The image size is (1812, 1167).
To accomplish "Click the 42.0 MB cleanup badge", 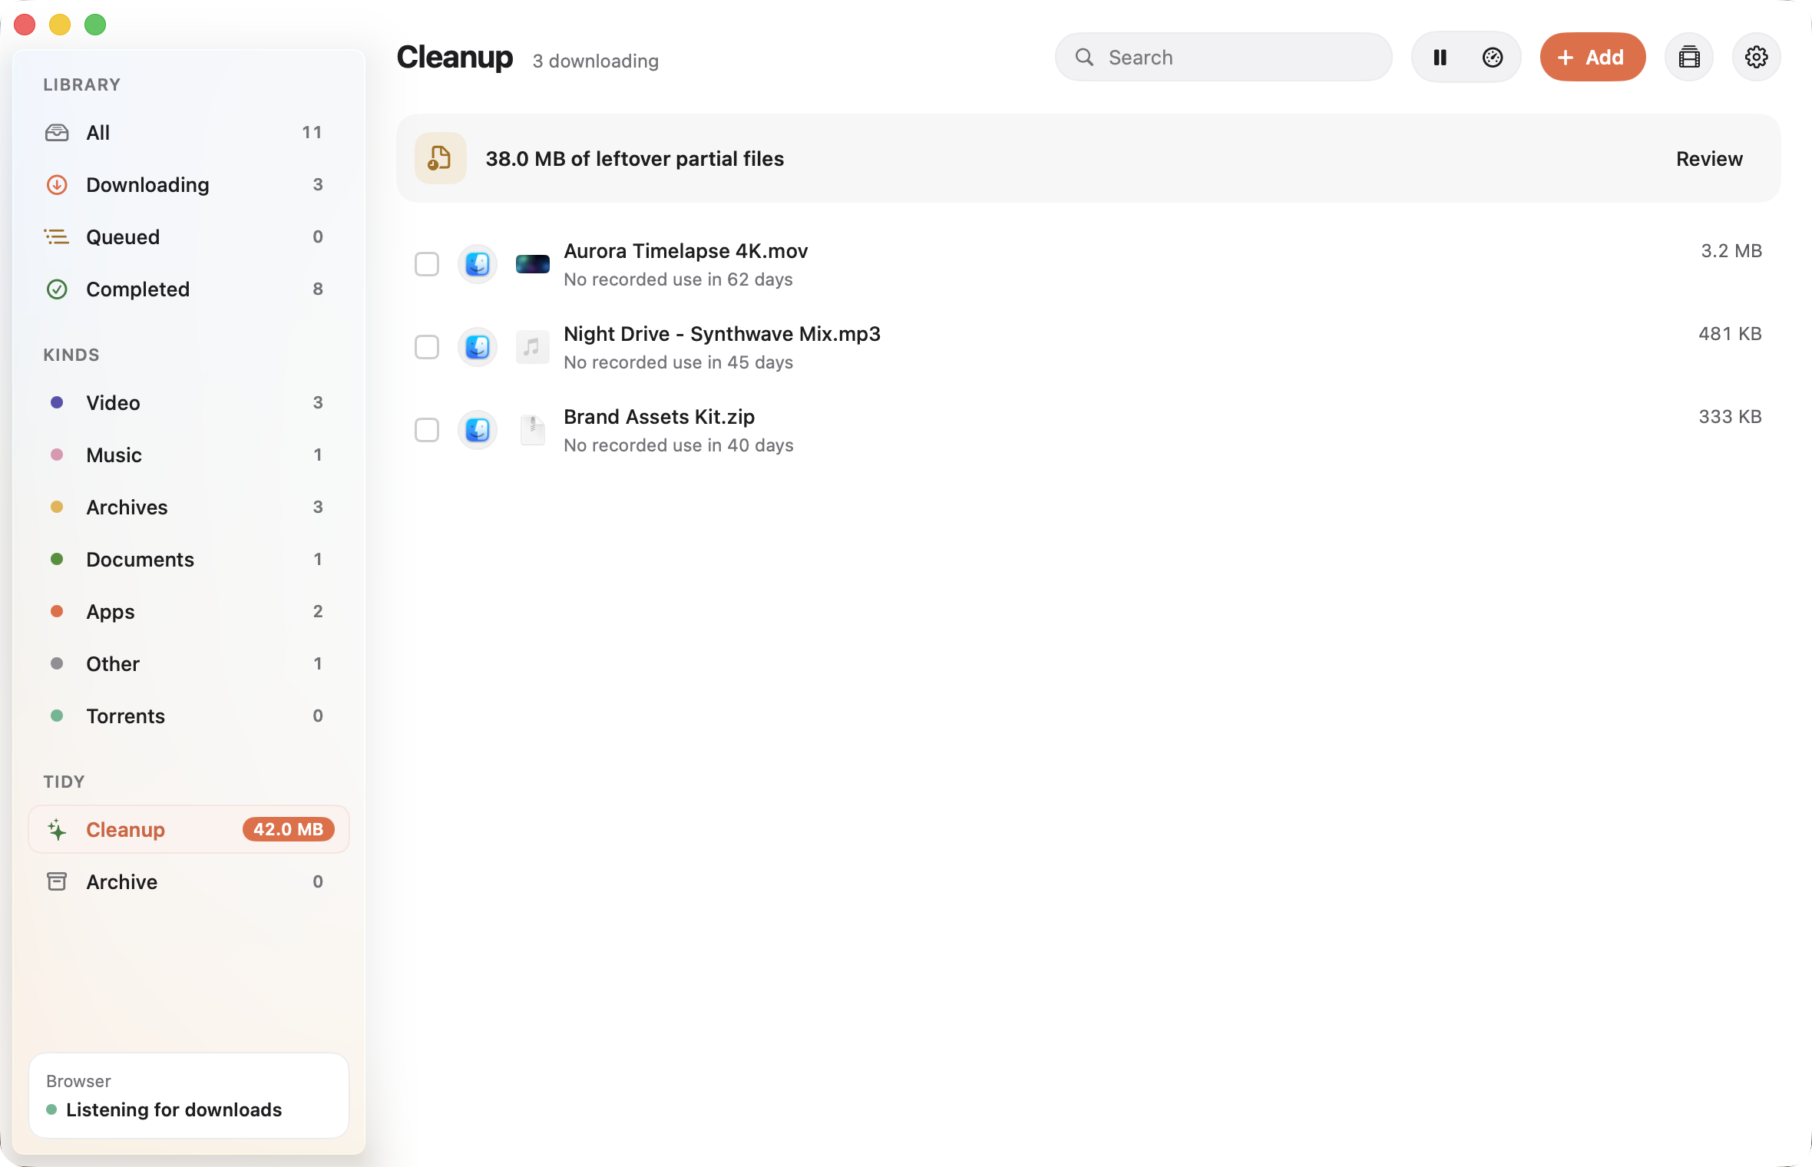I will 289,830.
